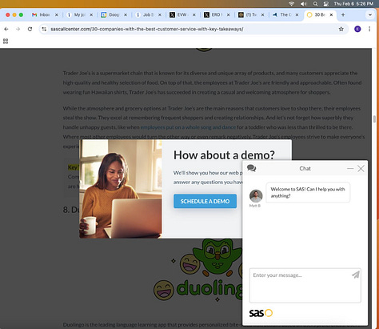Open site information icon in address bar
This screenshot has height=329, width=379.
click(44, 29)
